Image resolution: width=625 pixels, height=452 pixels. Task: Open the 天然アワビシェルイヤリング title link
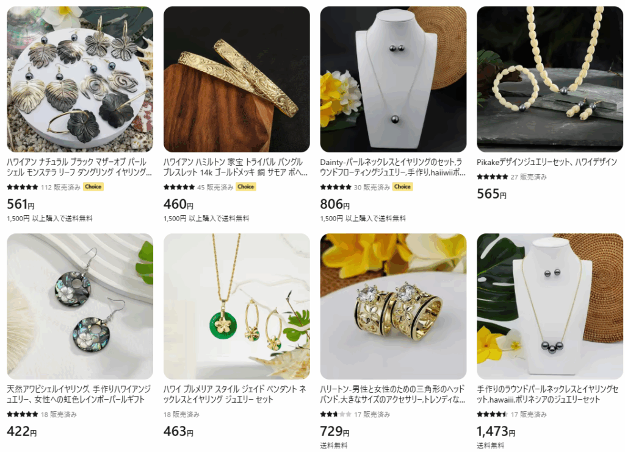tap(79, 394)
